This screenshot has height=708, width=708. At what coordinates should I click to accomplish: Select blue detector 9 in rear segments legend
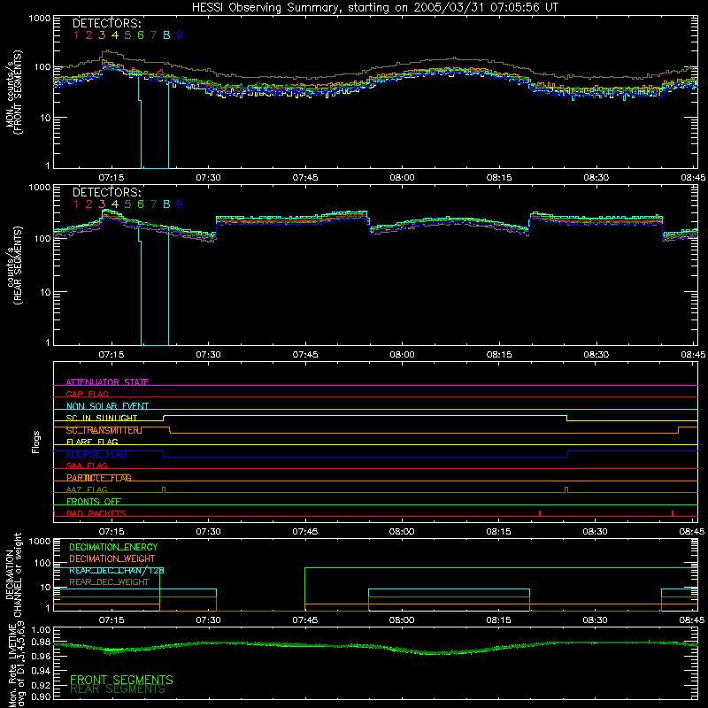(180, 204)
